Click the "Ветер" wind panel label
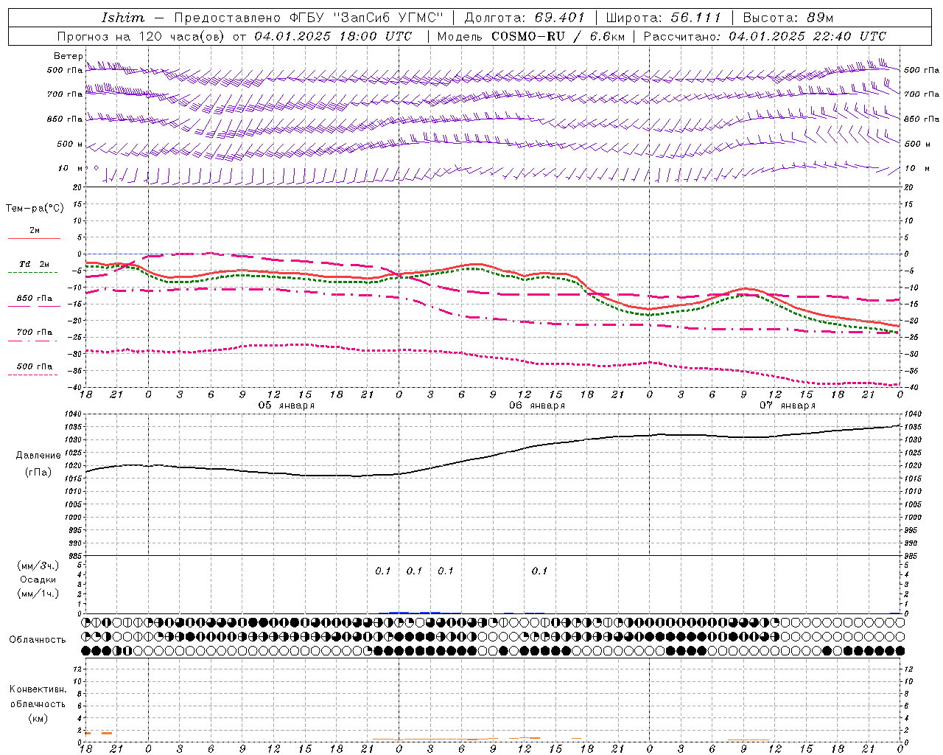This screenshot has height=755, width=943. click(x=69, y=56)
